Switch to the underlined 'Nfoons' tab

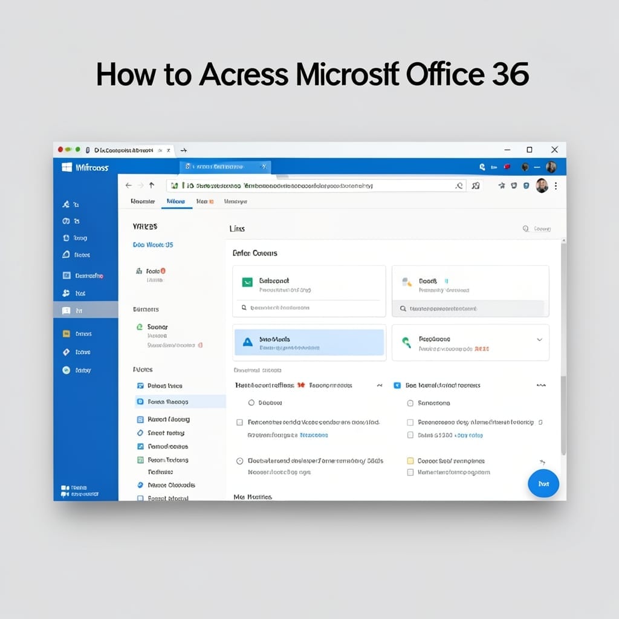click(x=176, y=201)
